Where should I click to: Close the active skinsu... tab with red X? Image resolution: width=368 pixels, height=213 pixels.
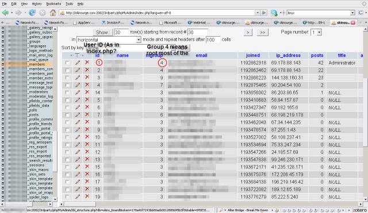353,22
